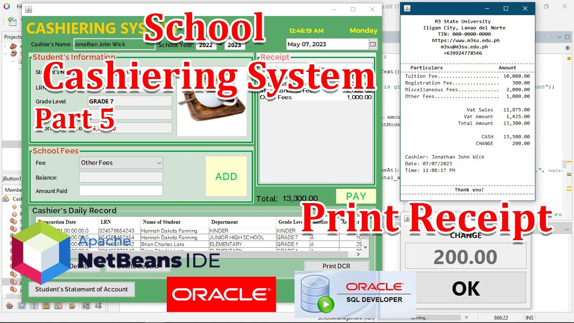Toggle Show Static Members filter in Navigator toolbar
574x323 pixels.
click(x=34, y=306)
